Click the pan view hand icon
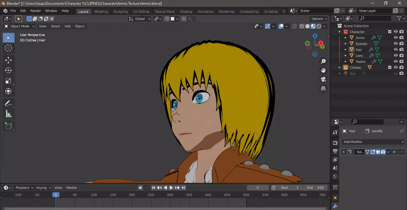This screenshot has height=210, width=407. click(323, 70)
